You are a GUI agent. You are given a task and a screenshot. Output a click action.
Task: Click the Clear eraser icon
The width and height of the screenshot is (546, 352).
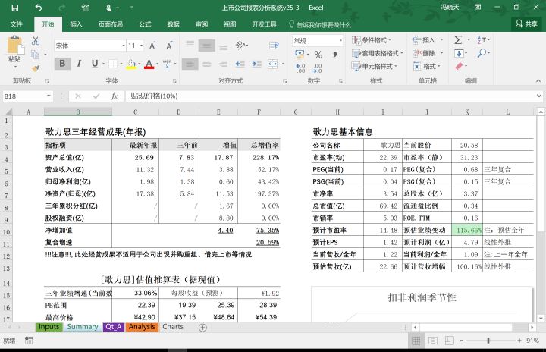(x=459, y=66)
